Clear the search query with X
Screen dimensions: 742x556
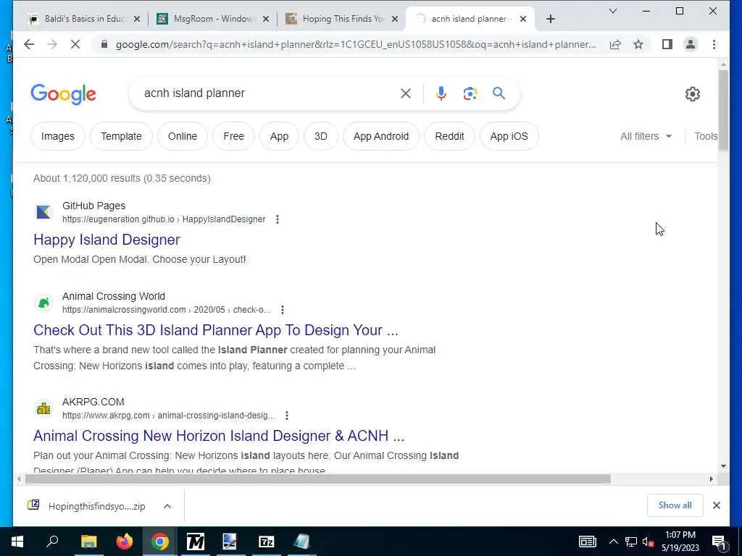pyautogui.click(x=406, y=93)
